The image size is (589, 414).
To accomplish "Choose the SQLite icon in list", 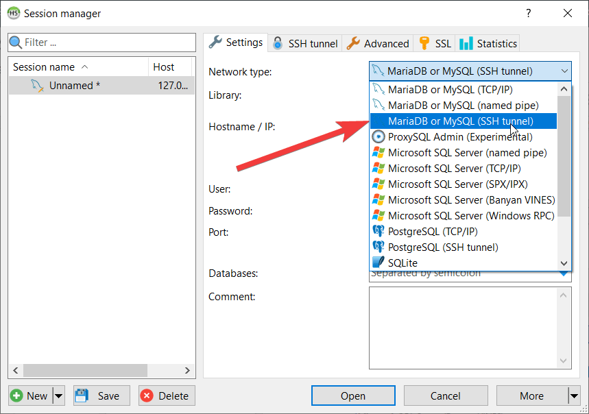I will point(378,263).
